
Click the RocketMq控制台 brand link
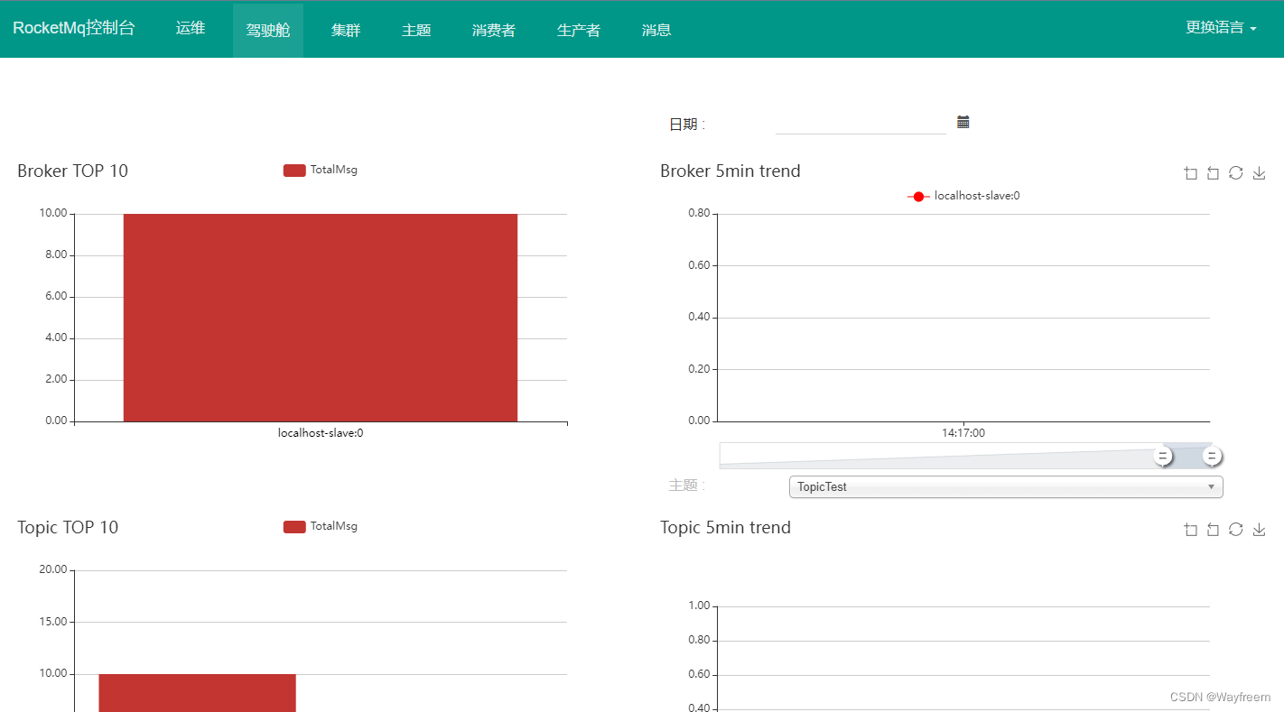point(74,28)
